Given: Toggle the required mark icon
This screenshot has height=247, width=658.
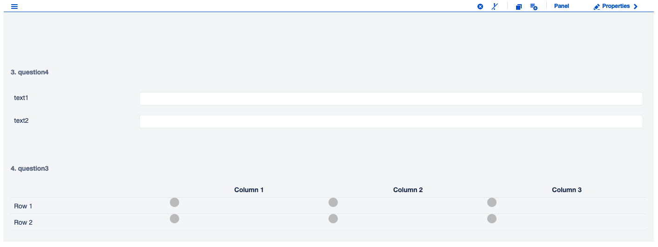Looking at the screenshot, I should (495, 7).
